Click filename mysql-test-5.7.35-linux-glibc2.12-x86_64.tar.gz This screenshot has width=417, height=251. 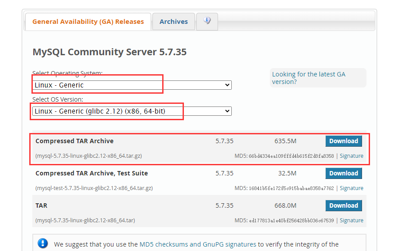[x=94, y=188]
